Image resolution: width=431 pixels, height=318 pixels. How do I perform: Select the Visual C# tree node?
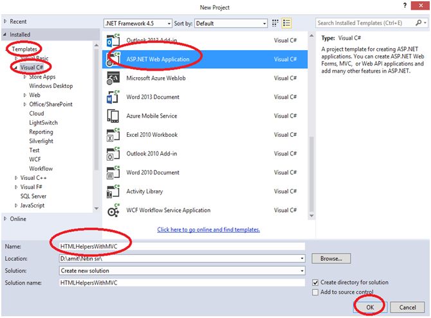click(32, 67)
